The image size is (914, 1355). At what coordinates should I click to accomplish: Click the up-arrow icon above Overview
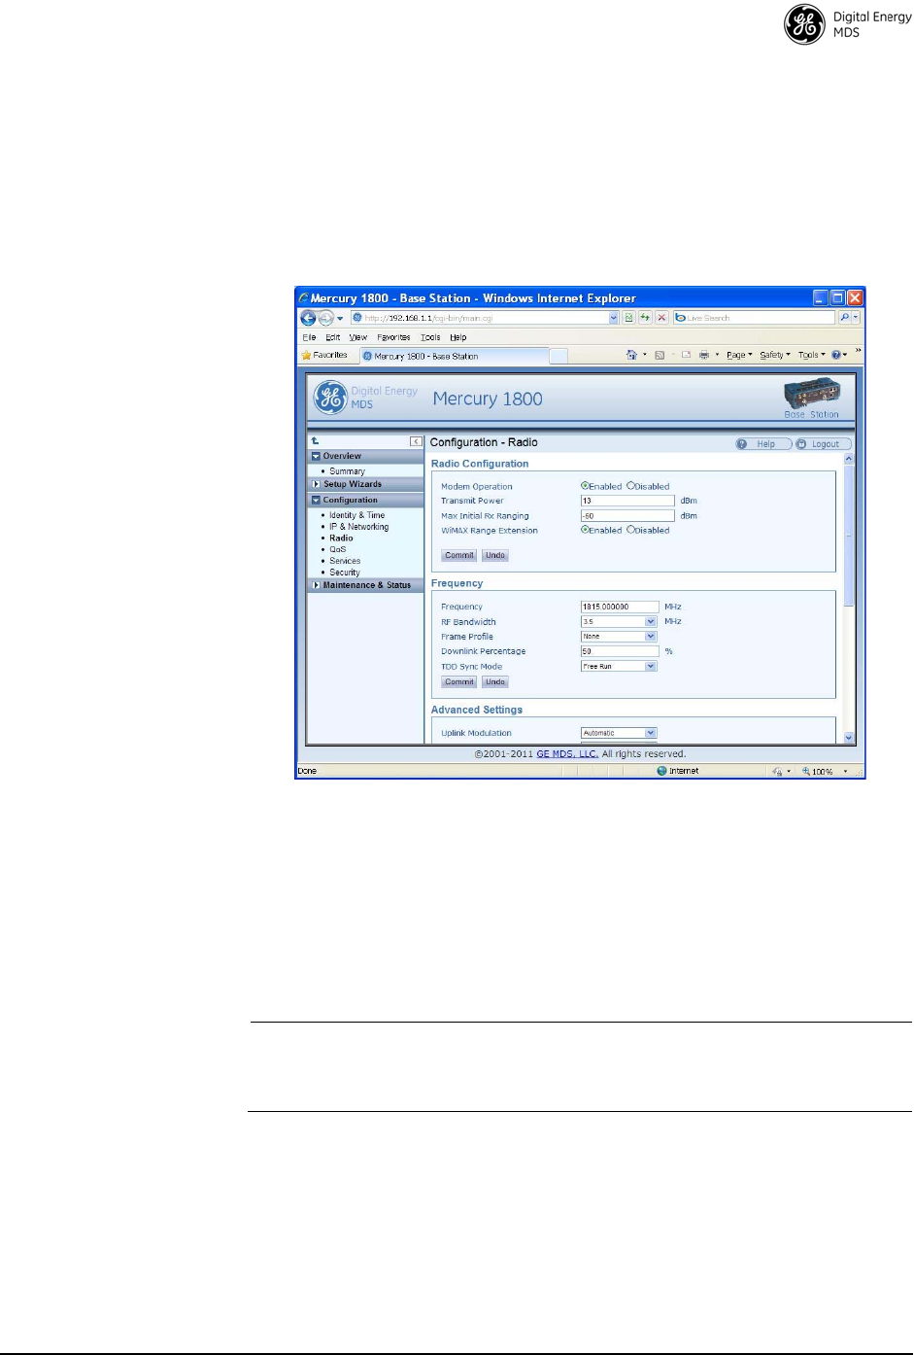[315, 441]
